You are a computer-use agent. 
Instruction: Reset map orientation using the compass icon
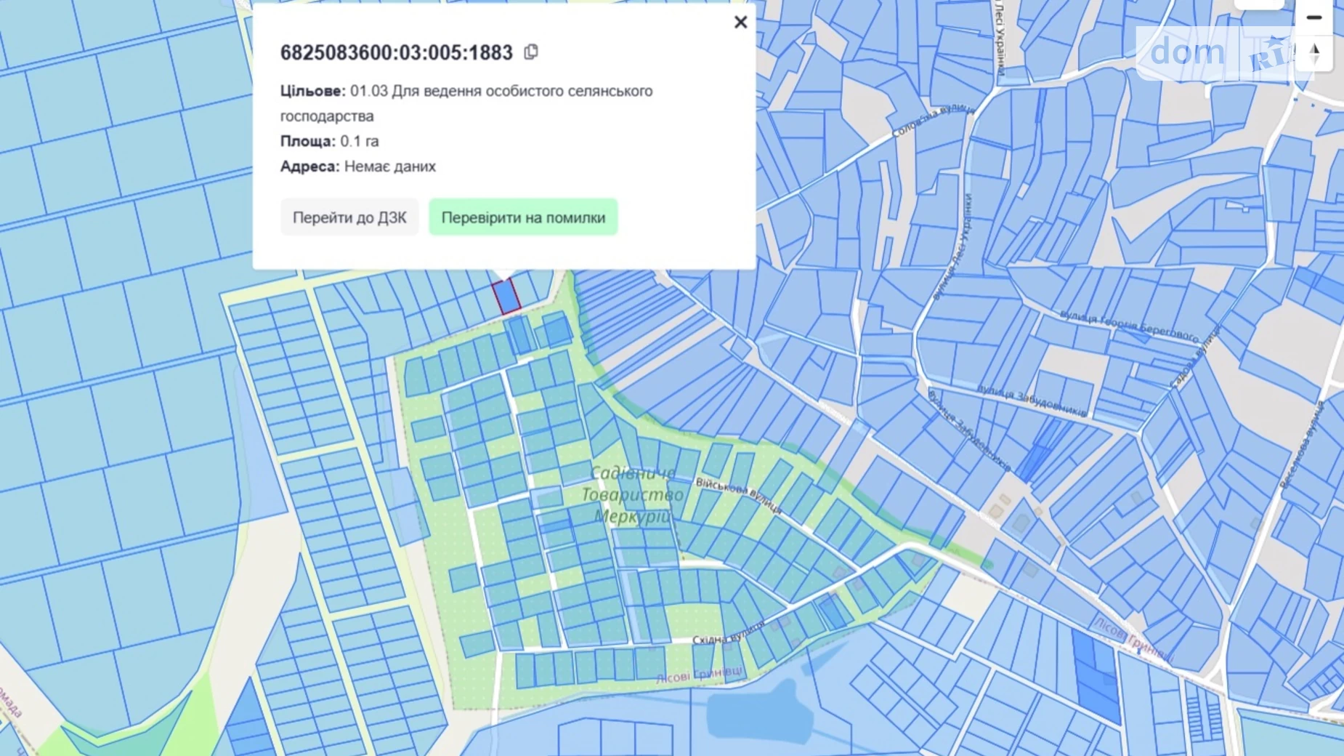click(x=1313, y=53)
